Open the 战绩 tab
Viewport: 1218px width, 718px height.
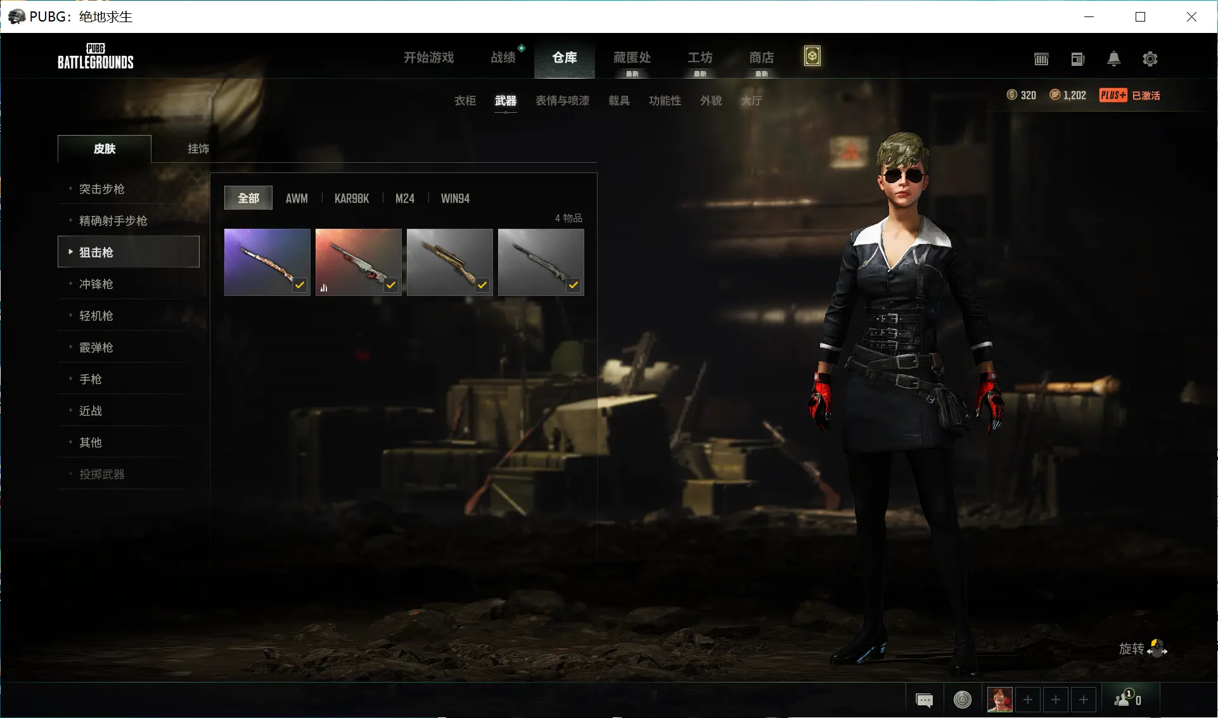(504, 58)
